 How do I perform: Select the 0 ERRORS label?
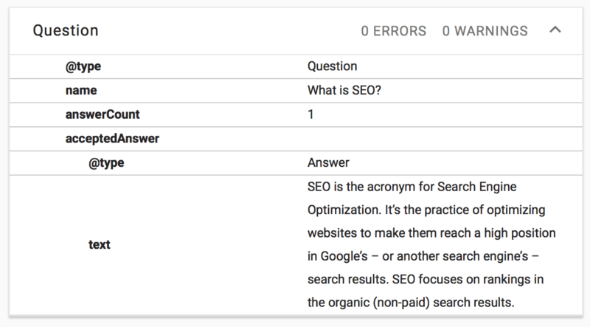(x=394, y=31)
